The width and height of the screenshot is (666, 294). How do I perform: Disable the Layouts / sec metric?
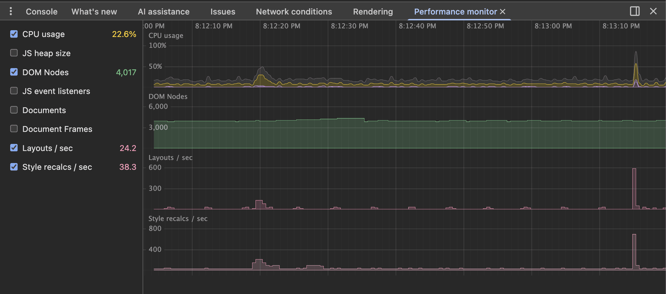pos(14,148)
